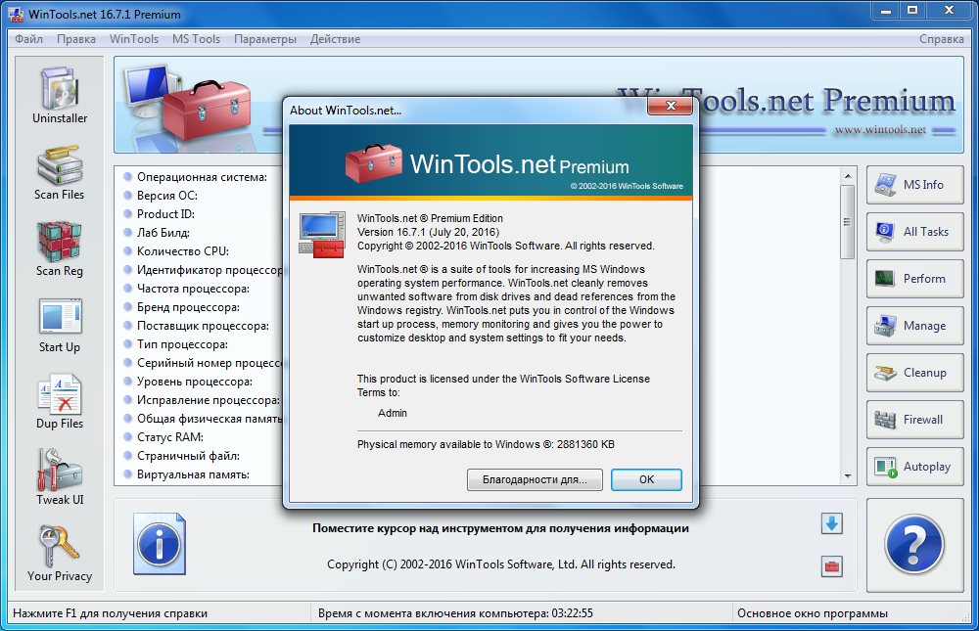Open the Start Up manager
The width and height of the screenshot is (979, 631).
click(60, 325)
